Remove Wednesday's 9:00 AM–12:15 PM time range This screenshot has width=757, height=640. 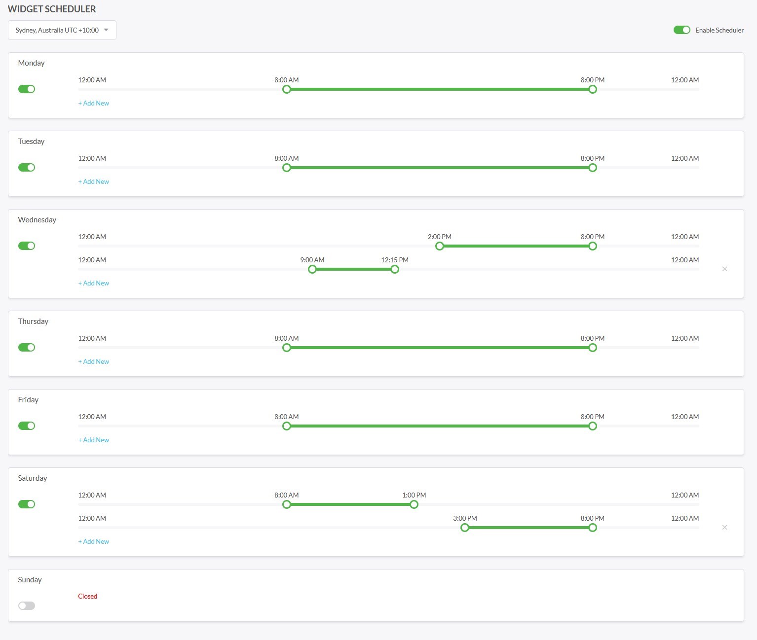(724, 269)
